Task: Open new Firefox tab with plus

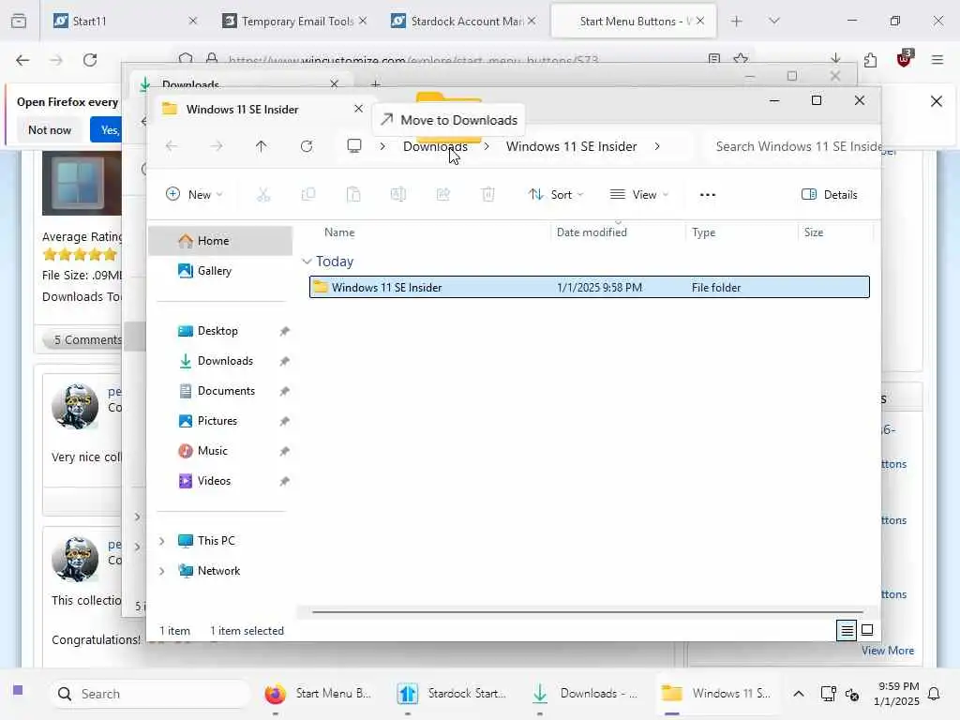Action: (737, 21)
